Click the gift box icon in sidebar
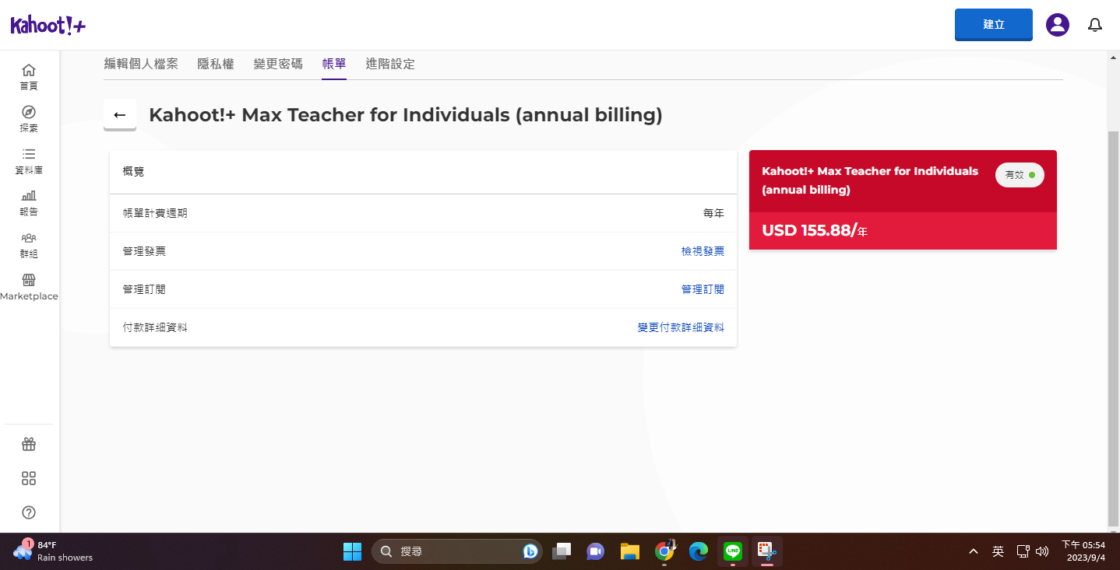This screenshot has height=570, width=1120. [x=29, y=445]
